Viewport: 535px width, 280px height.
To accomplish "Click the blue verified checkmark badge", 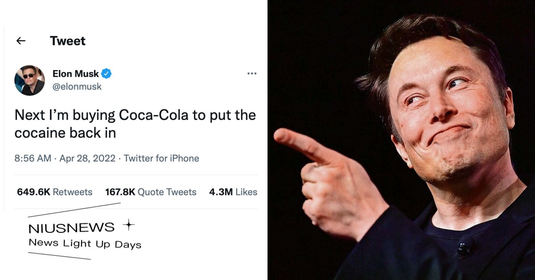I will pos(106,74).
